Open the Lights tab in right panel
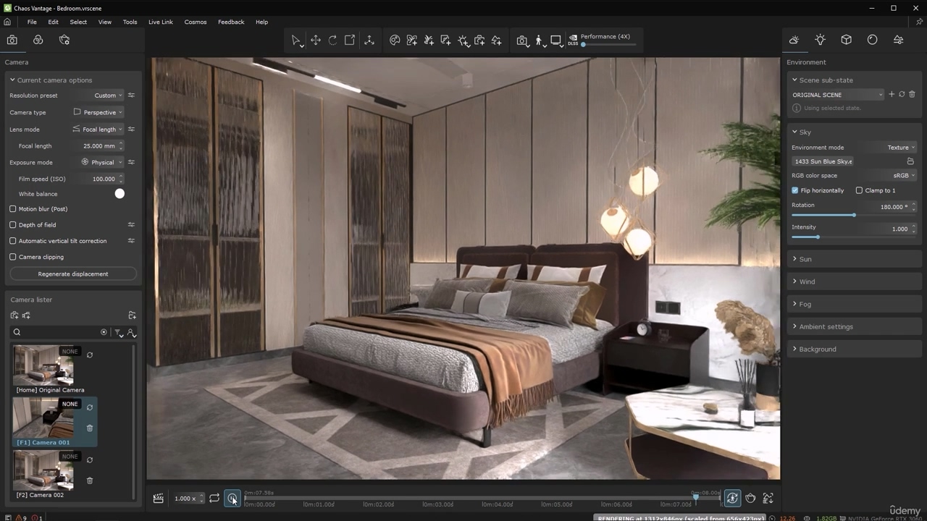Image resolution: width=927 pixels, height=521 pixels. pyautogui.click(x=820, y=40)
